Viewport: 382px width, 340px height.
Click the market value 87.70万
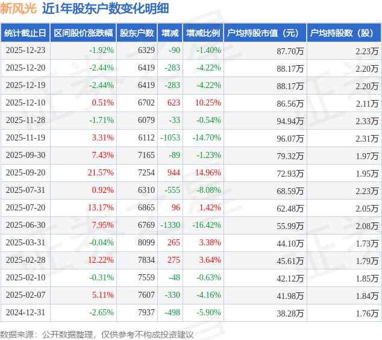290,51
